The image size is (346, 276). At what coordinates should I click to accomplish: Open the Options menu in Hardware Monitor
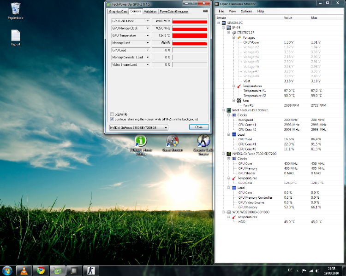(x=246, y=11)
